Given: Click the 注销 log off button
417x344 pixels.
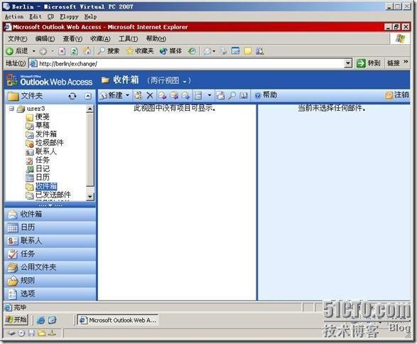Looking at the screenshot, I should pos(397,95).
